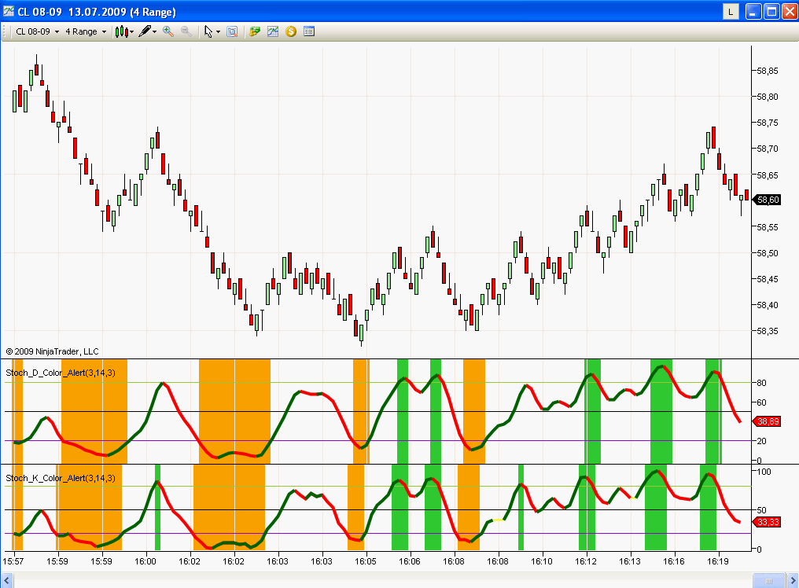Viewport: 799px width, 588px height.
Task: Click the 58,85 price axis label
Action: [768, 71]
